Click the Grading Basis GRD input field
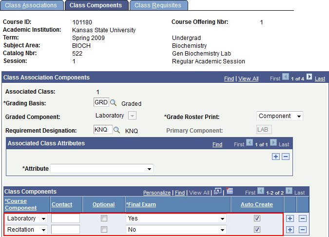This screenshot has height=237, width=329. point(101,102)
